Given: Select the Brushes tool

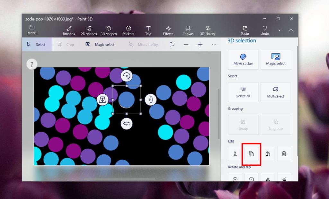Looking at the screenshot, I should coord(68,30).
